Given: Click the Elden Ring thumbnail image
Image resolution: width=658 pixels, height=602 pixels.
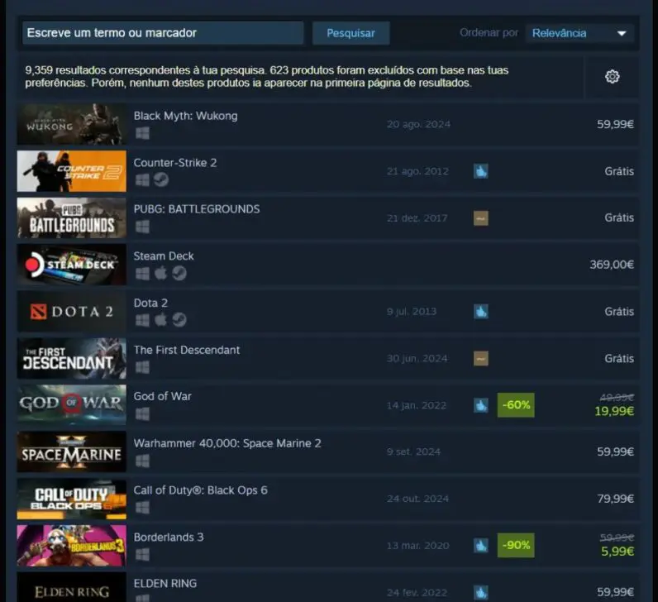Looking at the screenshot, I should [71, 587].
